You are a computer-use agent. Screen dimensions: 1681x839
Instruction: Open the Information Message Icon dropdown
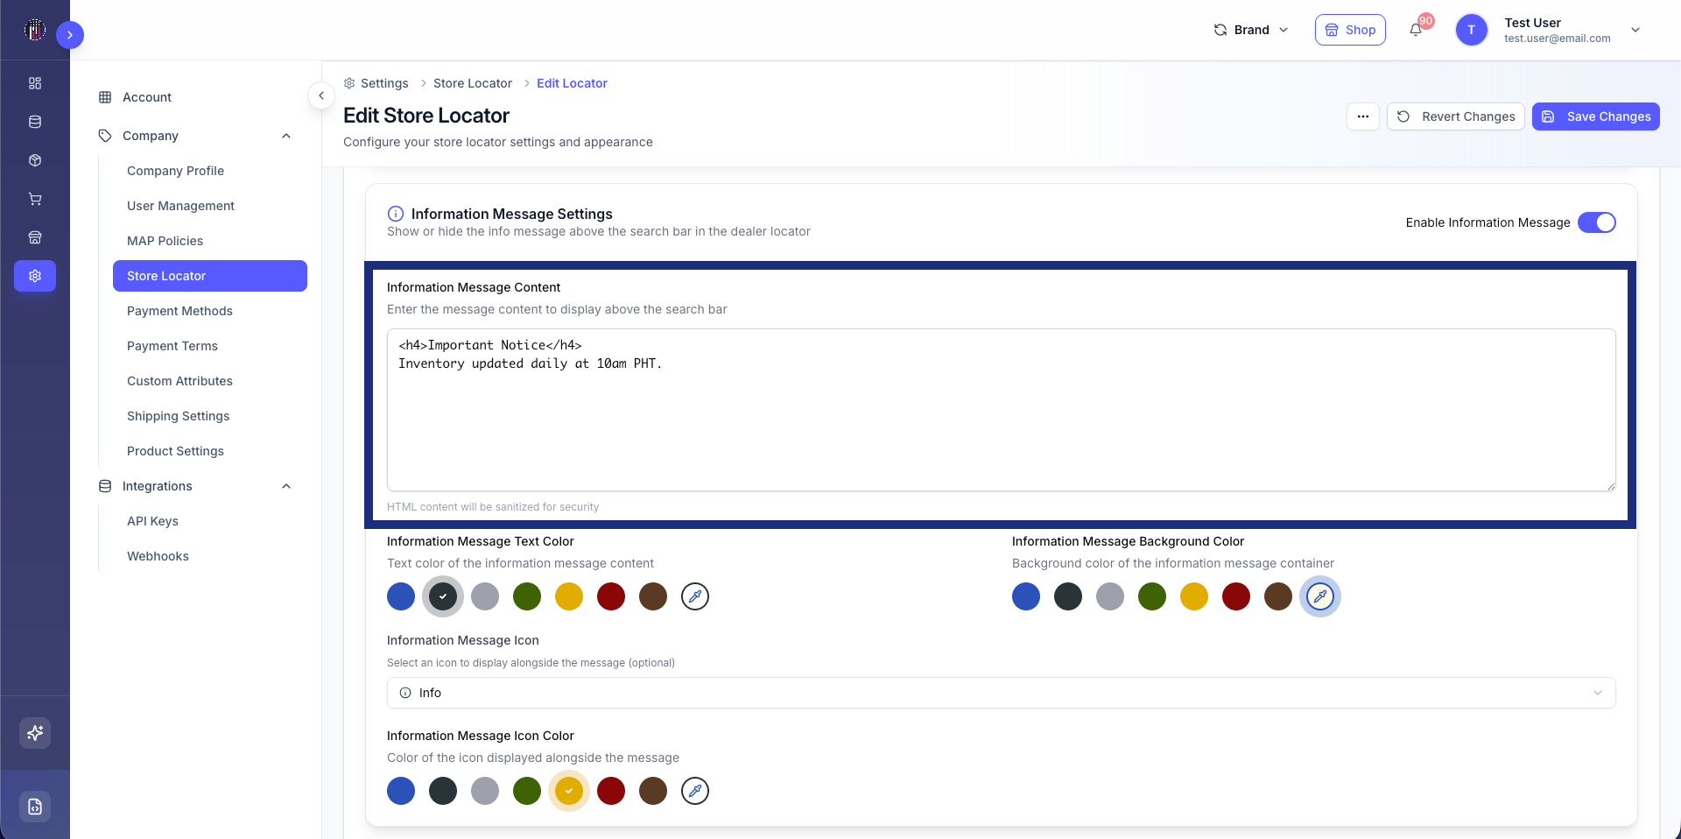(1001, 693)
